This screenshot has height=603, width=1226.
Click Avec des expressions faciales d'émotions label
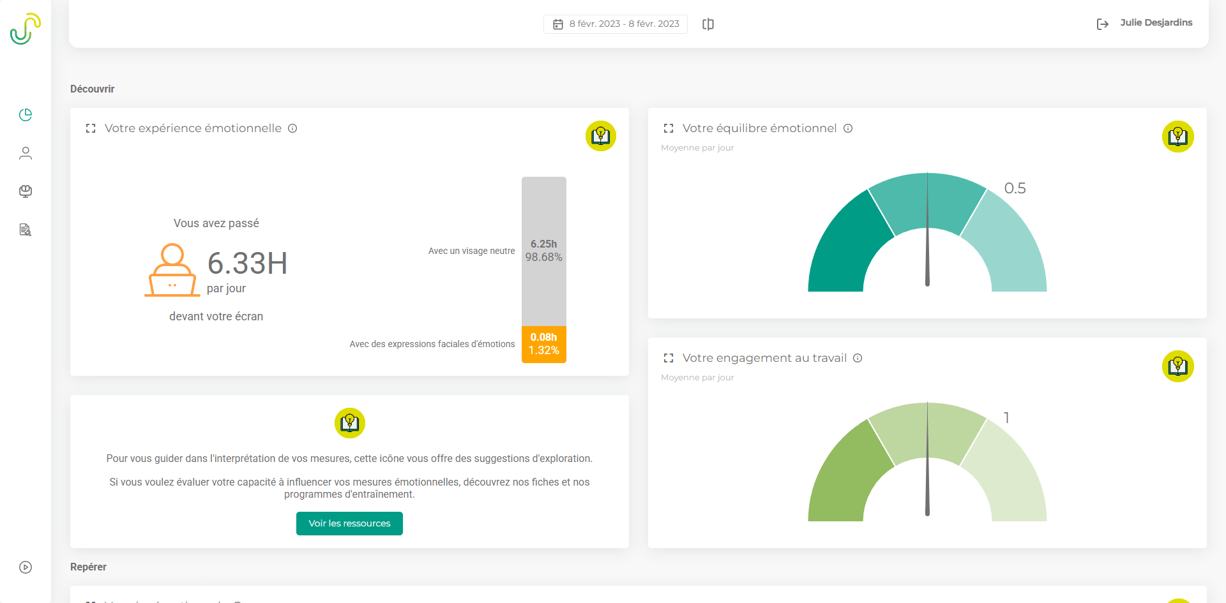pyautogui.click(x=432, y=344)
